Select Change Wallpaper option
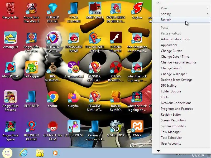The height and width of the screenshot is (158, 211). (181, 74)
